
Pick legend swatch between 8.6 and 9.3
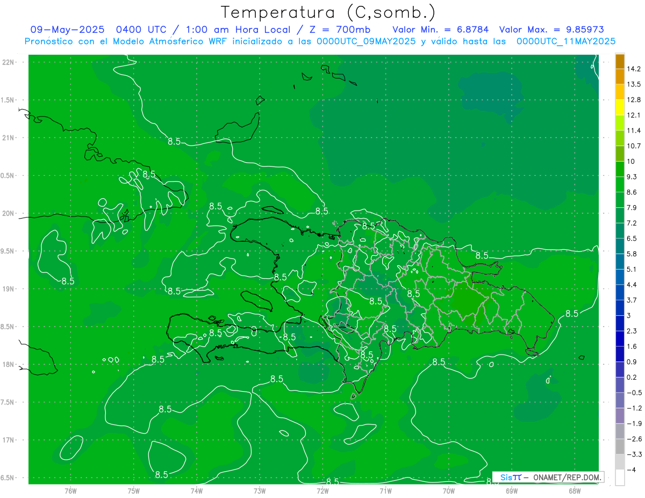click(x=620, y=184)
